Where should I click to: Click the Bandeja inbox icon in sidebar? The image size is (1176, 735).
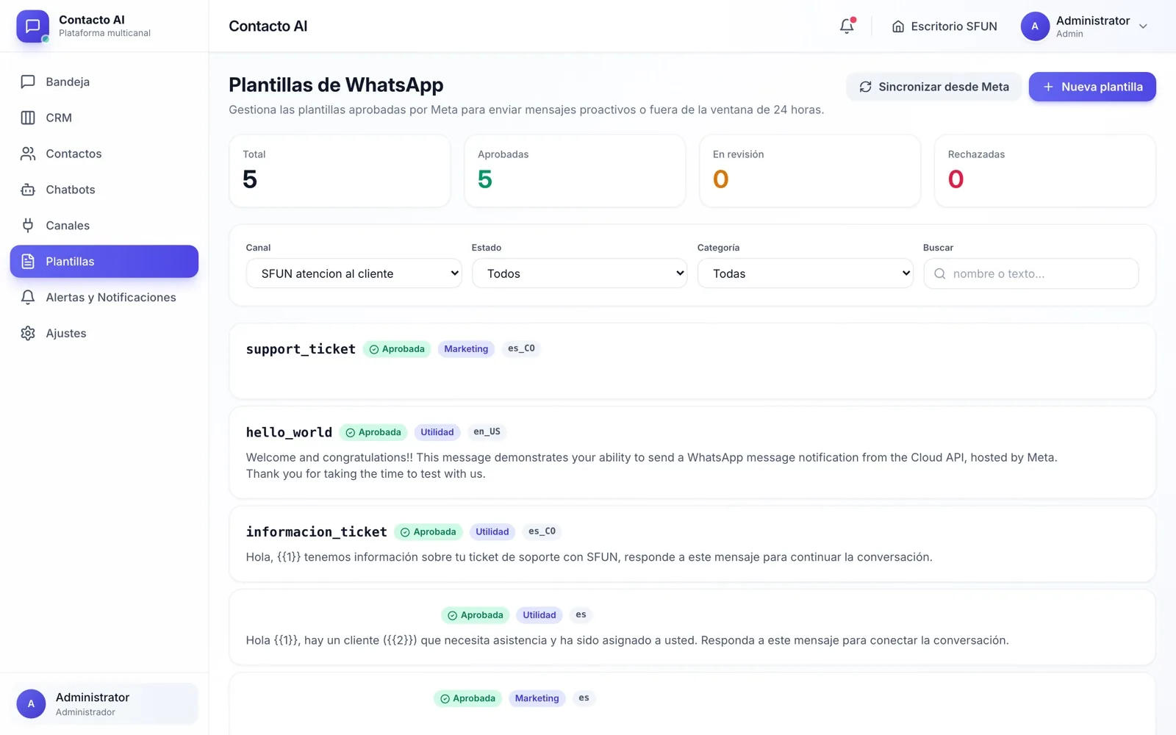tap(28, 82)
